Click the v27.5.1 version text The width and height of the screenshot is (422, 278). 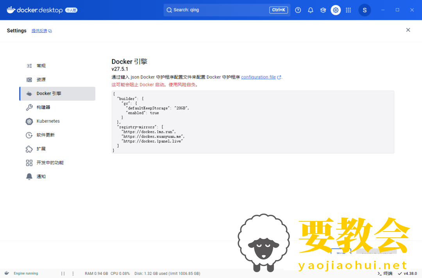click(x=120, y=69)
